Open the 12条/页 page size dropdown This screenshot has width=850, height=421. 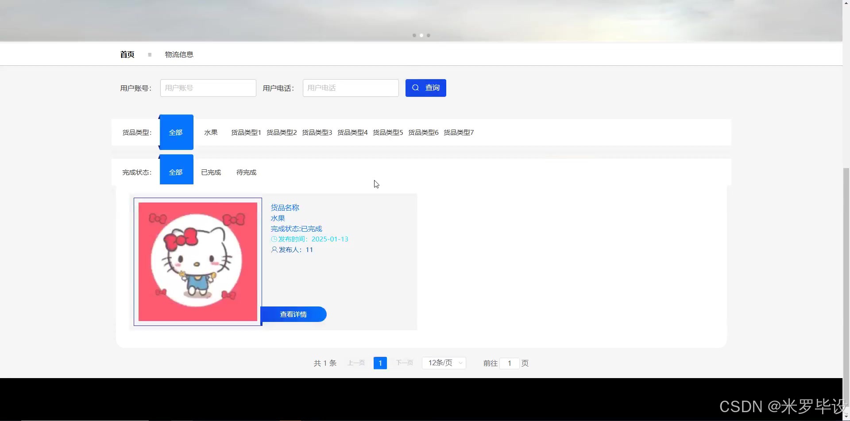444,363
